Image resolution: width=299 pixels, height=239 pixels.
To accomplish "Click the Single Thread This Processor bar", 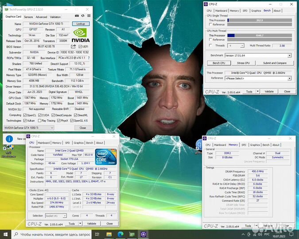I will (x=260, y=20).
